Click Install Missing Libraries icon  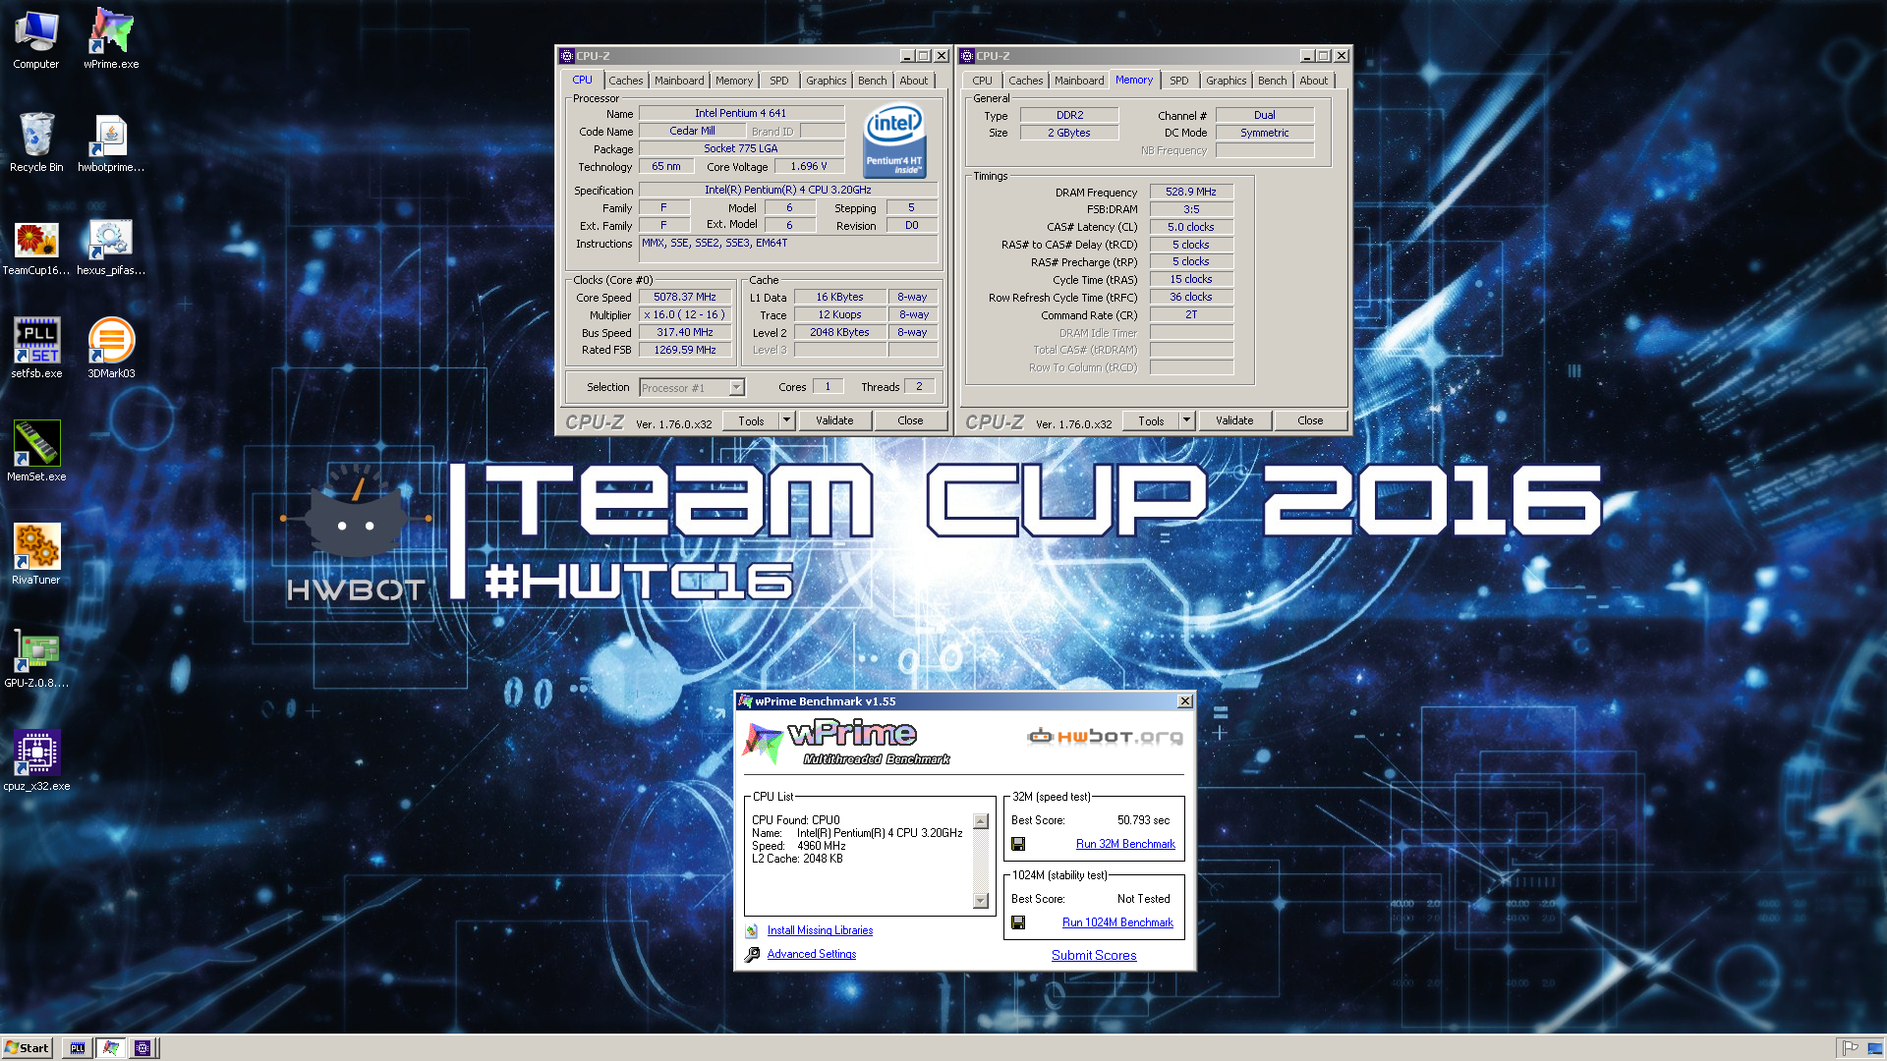click(x=752, y=930)
